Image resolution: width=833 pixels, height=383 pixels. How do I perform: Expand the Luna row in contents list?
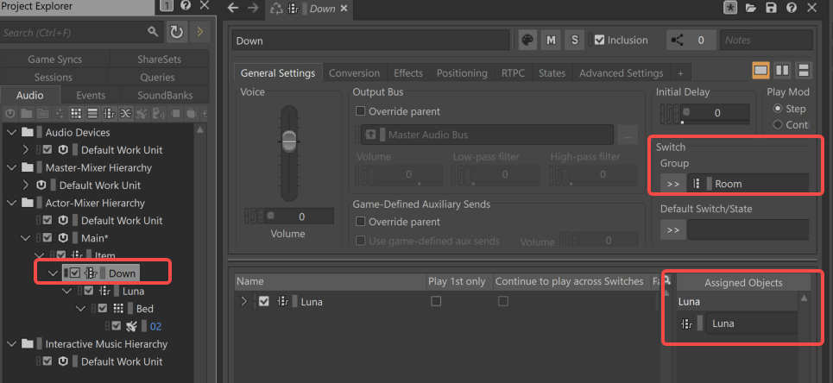(x=243, y=301)
